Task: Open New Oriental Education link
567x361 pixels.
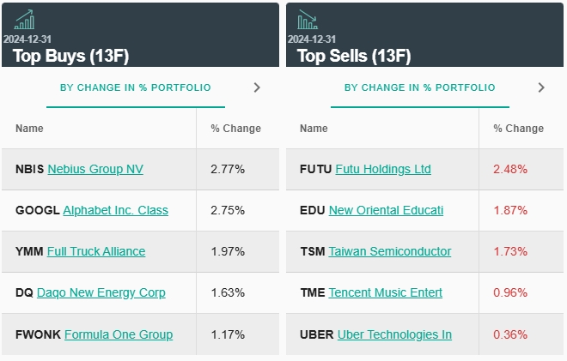Action: (x=386, y=210)
